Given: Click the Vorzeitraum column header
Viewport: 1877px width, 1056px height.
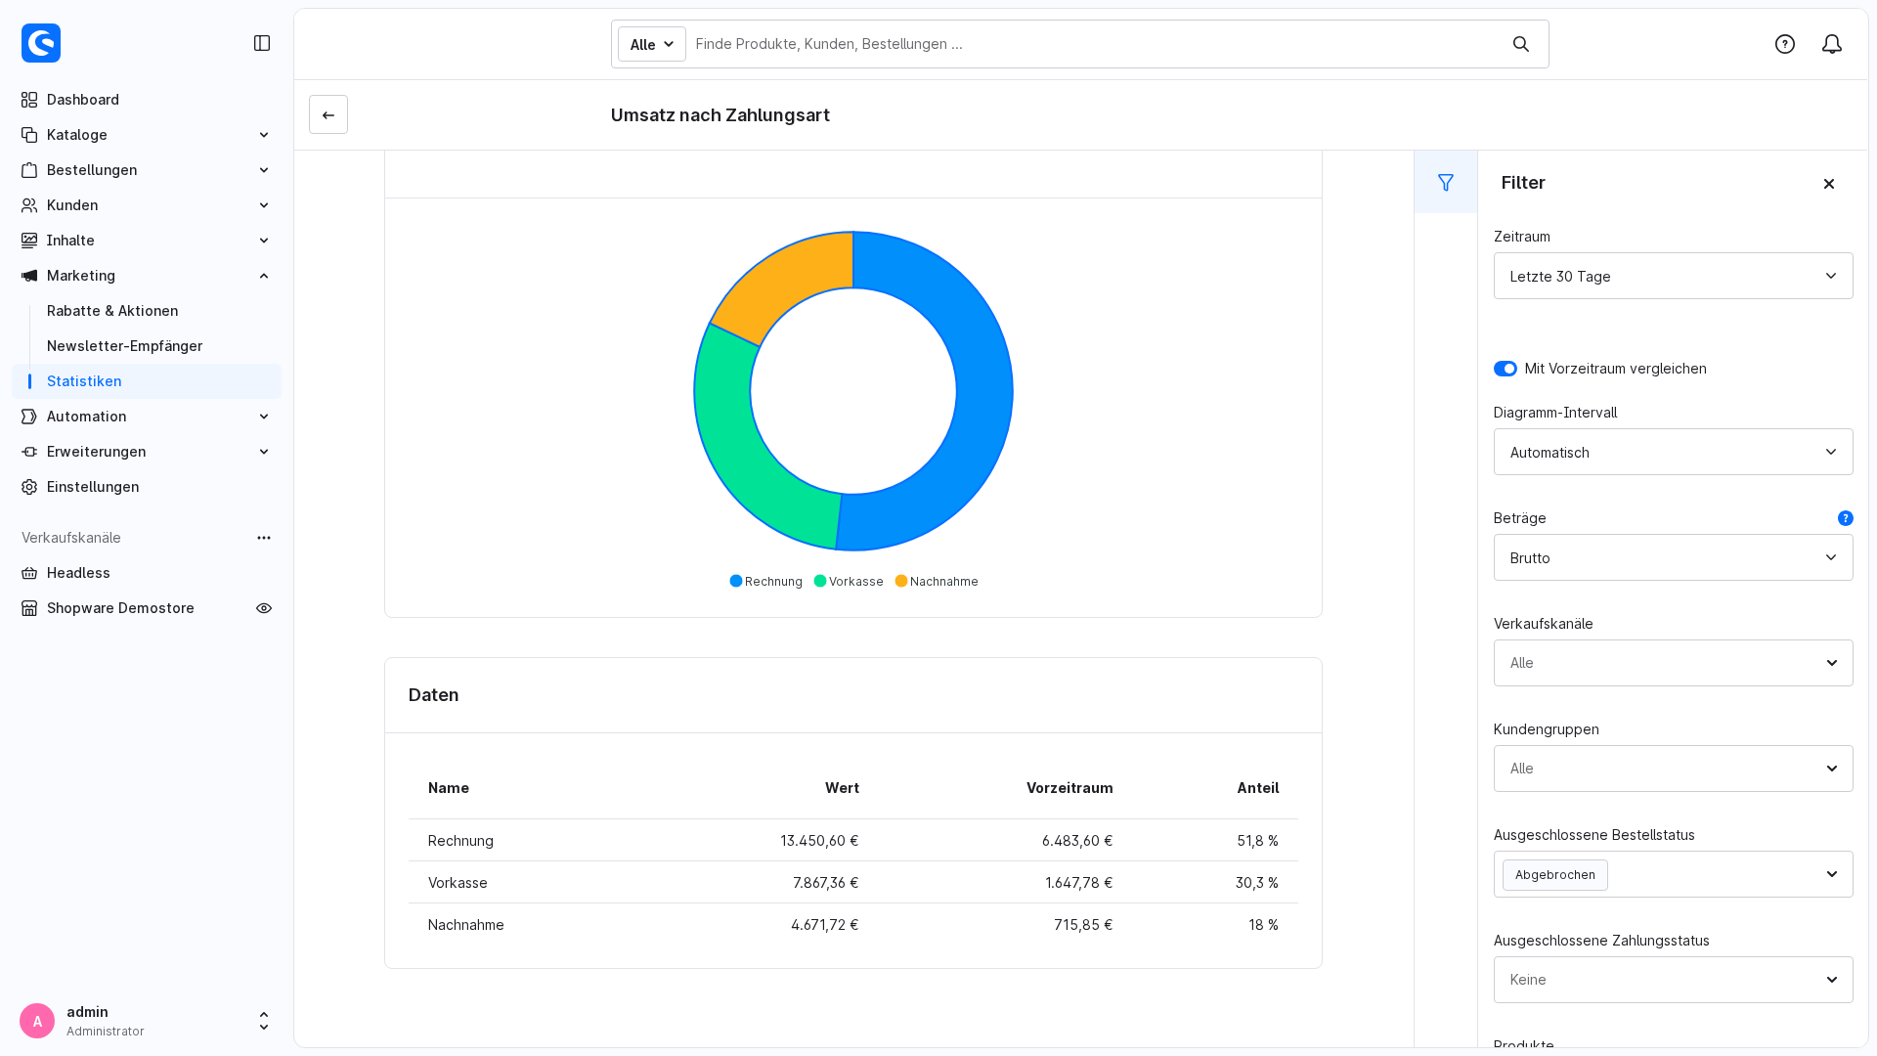Looking at the screenshot, I should pyautogui.click(x=1069, y=788).
